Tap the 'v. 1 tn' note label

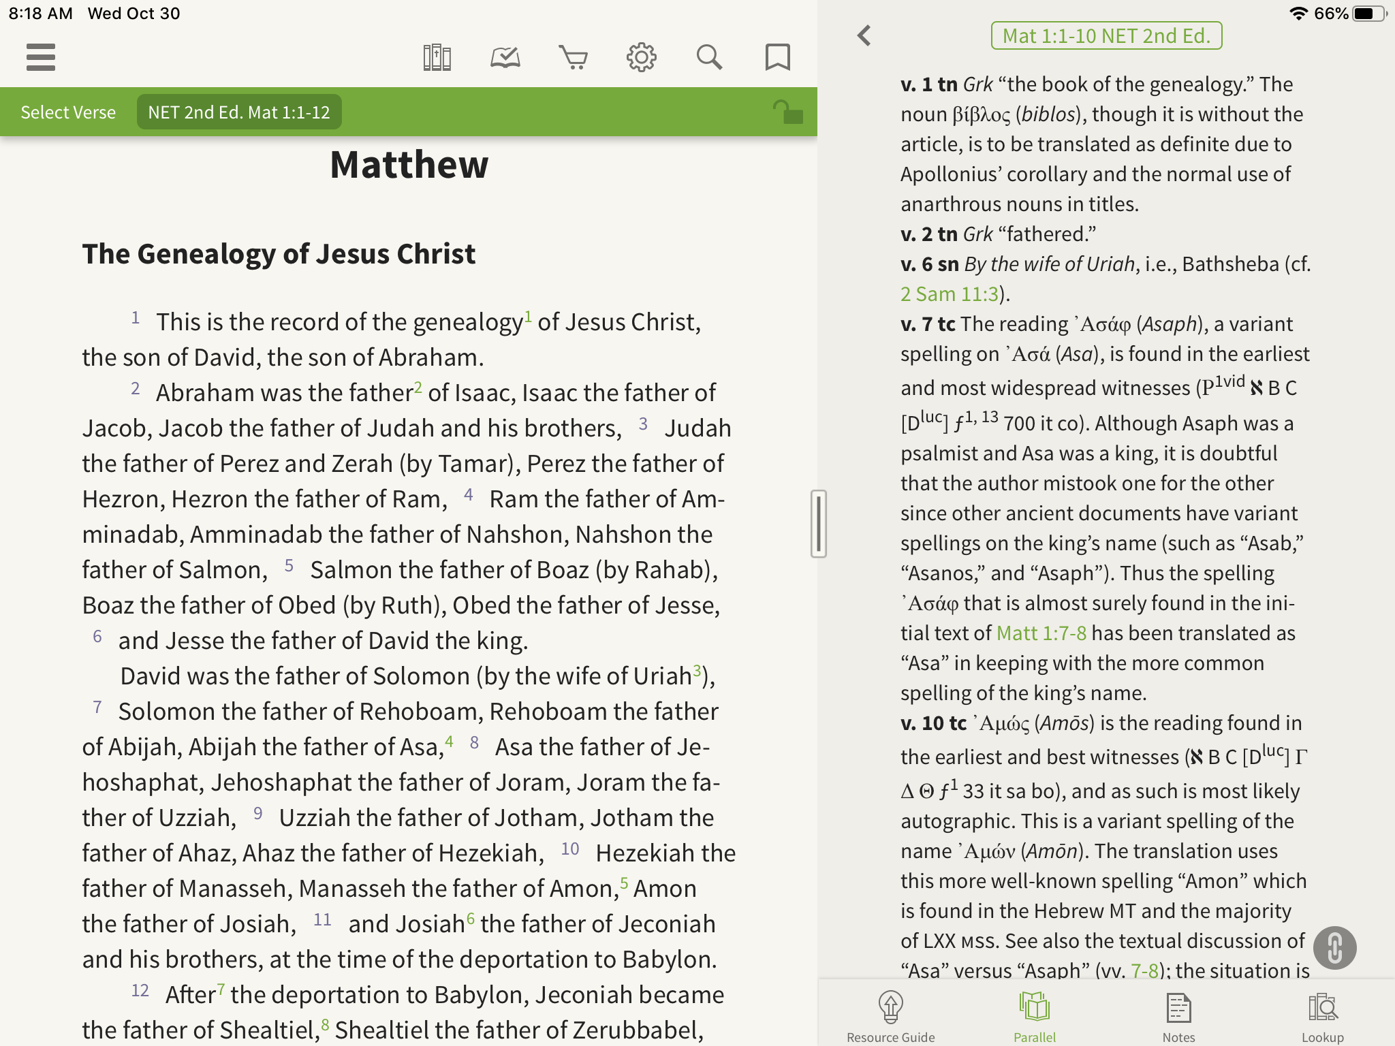click(x=929, y=84)
